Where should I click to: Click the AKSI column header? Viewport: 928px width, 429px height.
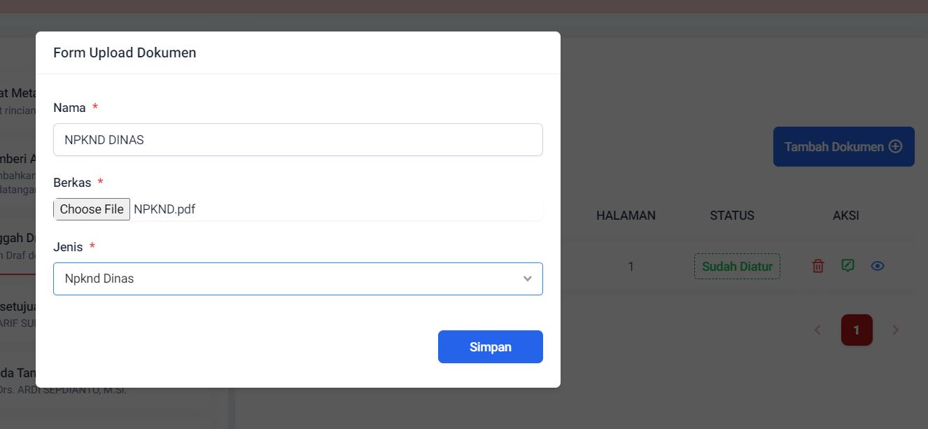[846, 216]
